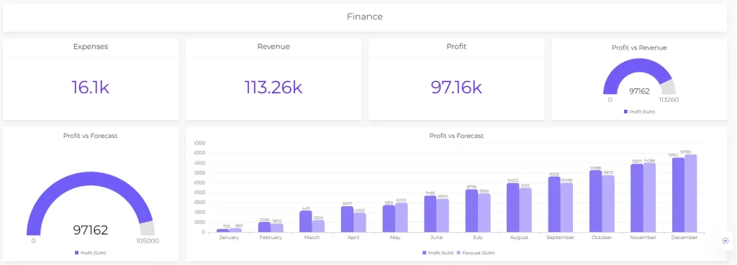737x265 pixels.
Task: Click the March forecast bar
Action: (319, 226)
